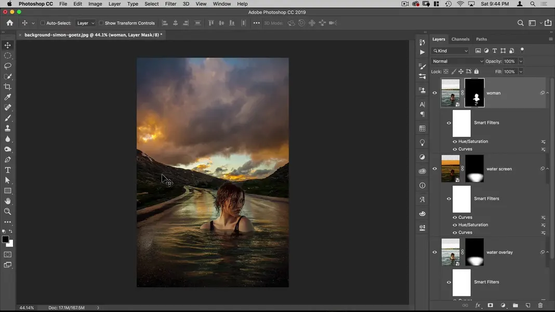Screen dimensions: 555x312
Task: Add a layer mask
Action: click(x=490, y=305)
